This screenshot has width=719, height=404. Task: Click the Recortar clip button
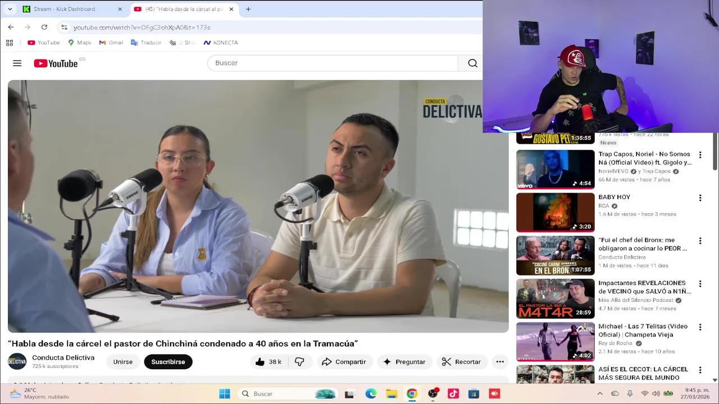click(461, 362)
